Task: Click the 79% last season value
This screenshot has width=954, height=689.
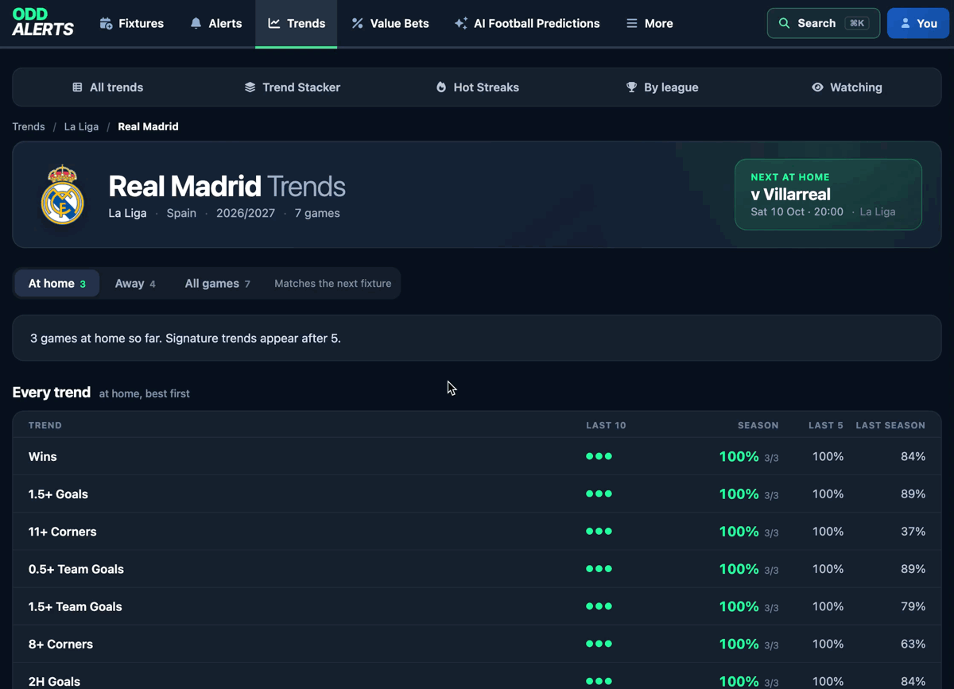Action: coord(913,606)
